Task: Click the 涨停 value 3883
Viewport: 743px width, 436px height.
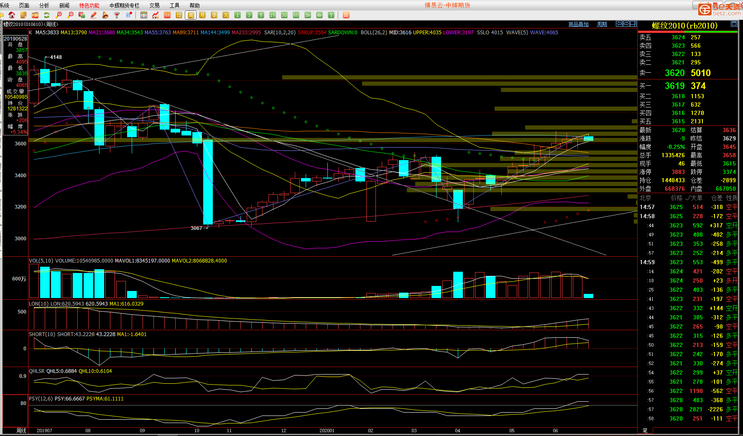Action: (678, 172)
